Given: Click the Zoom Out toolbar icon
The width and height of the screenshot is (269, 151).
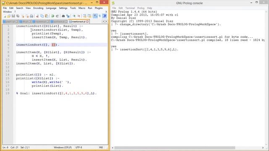Looking at the screenshot, I should coord(79,16).
